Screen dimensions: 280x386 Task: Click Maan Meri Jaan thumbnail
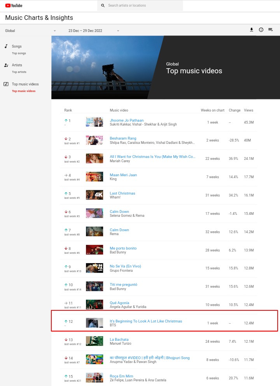94,177
